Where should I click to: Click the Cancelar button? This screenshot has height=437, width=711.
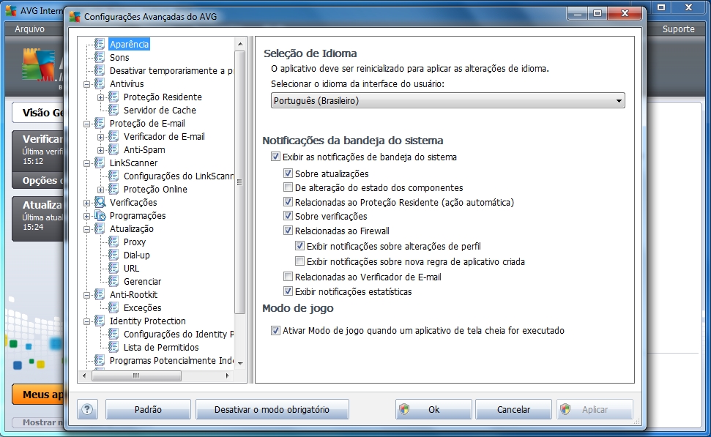(513, 409)
